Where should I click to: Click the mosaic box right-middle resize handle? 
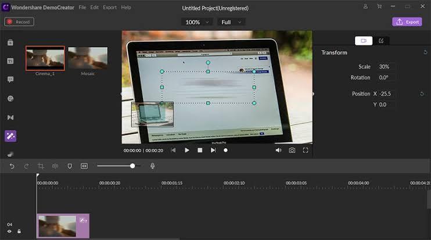tap(254, 87)
